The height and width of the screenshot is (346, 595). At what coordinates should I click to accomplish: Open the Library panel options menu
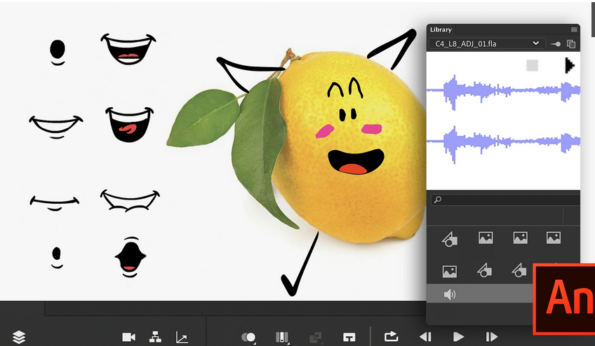pos(574,29)
